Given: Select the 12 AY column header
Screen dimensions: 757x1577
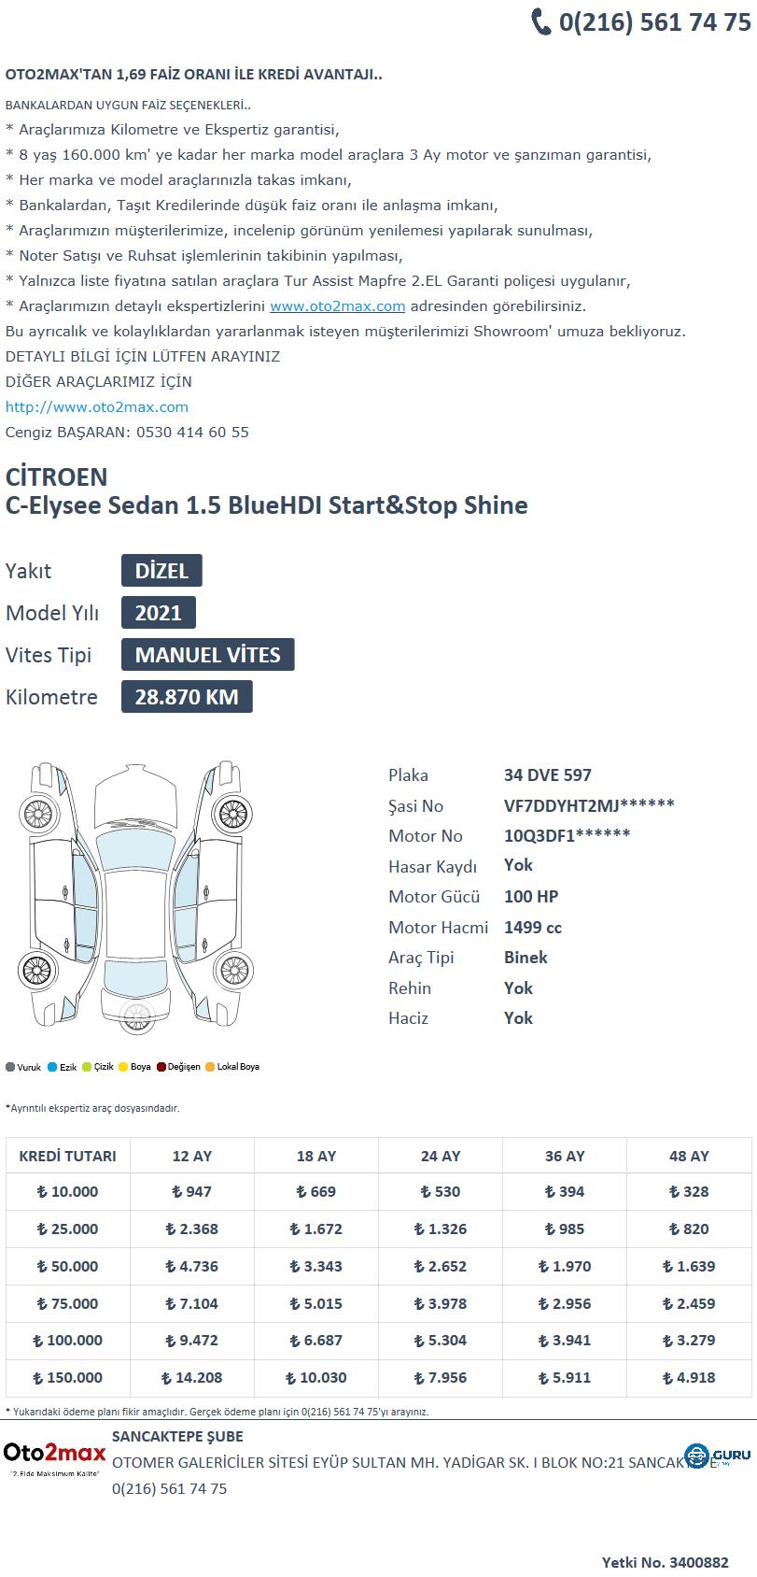Looking at the screenshot, I should pos(192,1156).
